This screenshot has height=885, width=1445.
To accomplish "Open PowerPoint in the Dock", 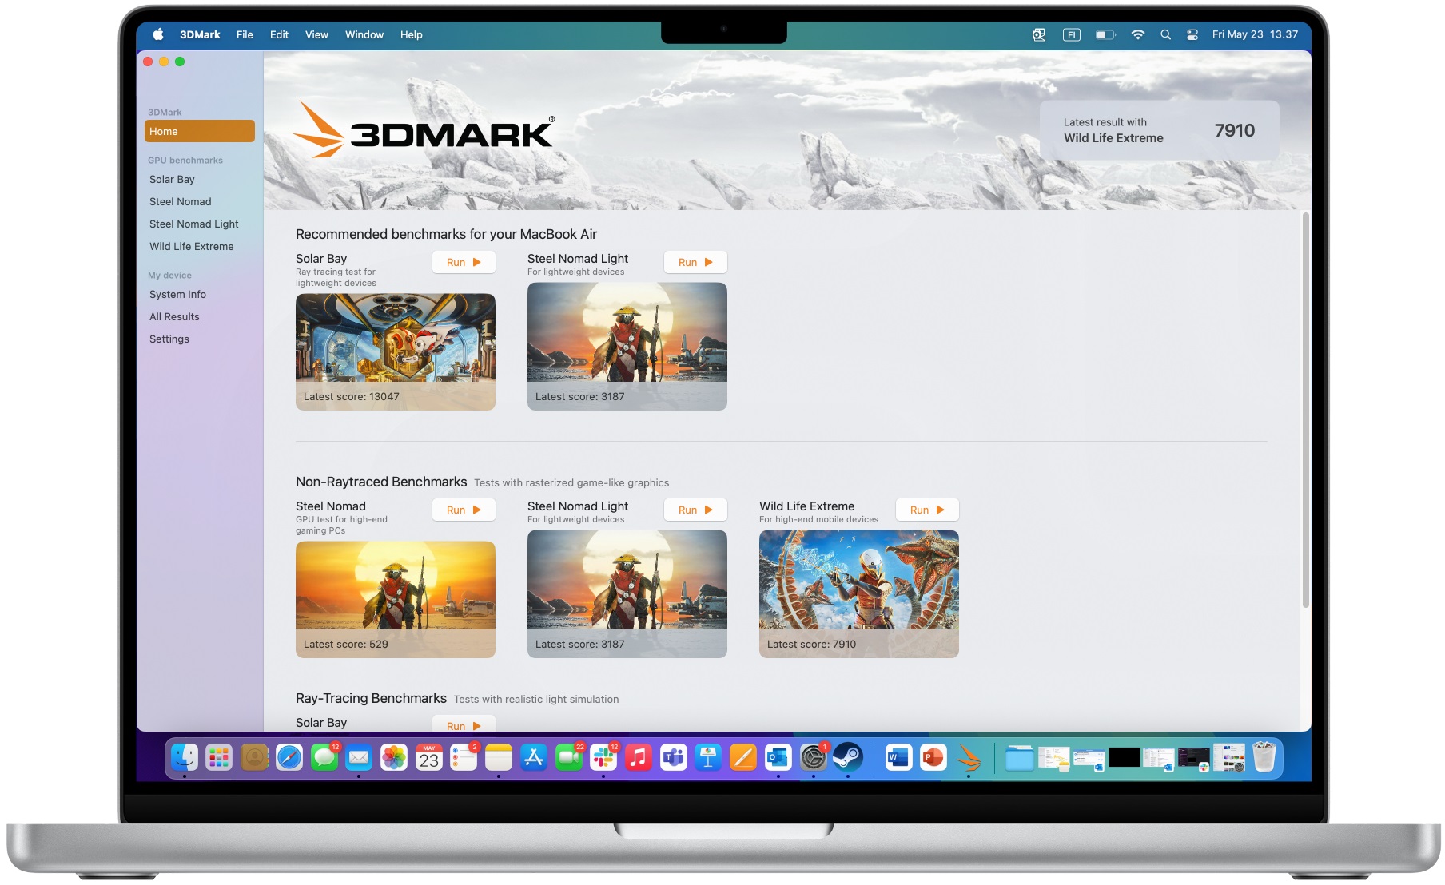I will [x=933, y=756].
